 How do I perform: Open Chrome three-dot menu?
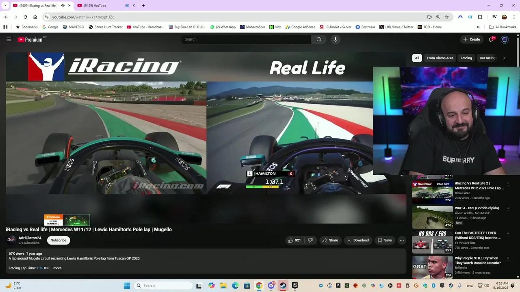click(x=513, y=17)
